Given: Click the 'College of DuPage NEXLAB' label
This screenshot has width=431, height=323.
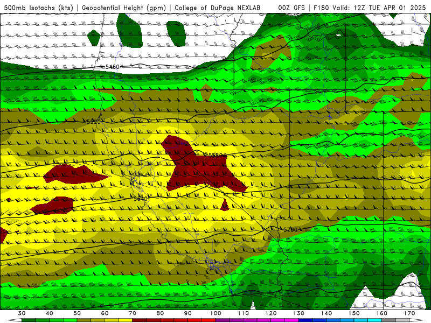Looking at the screenshot, I should pyautogui.click(x=218, y=8).
